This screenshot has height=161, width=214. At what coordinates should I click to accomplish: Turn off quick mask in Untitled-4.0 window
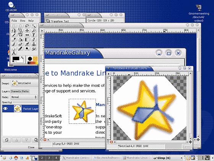coord(108,142)
